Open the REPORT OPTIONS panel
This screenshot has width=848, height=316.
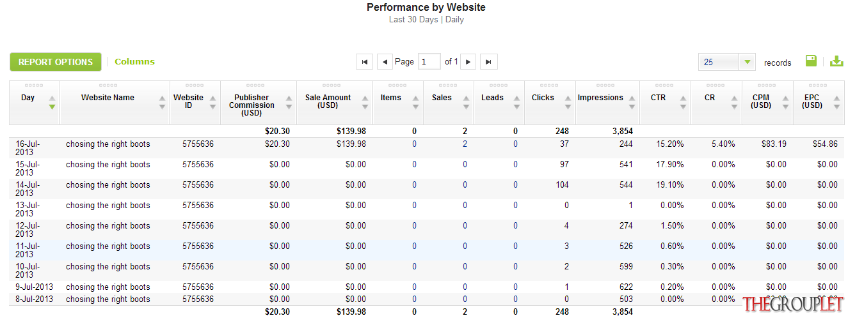pos(56,62)
